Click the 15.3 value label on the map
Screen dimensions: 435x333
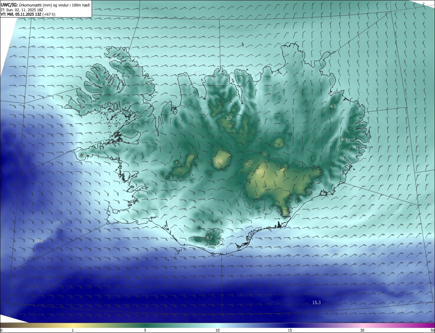coord(316,302)
